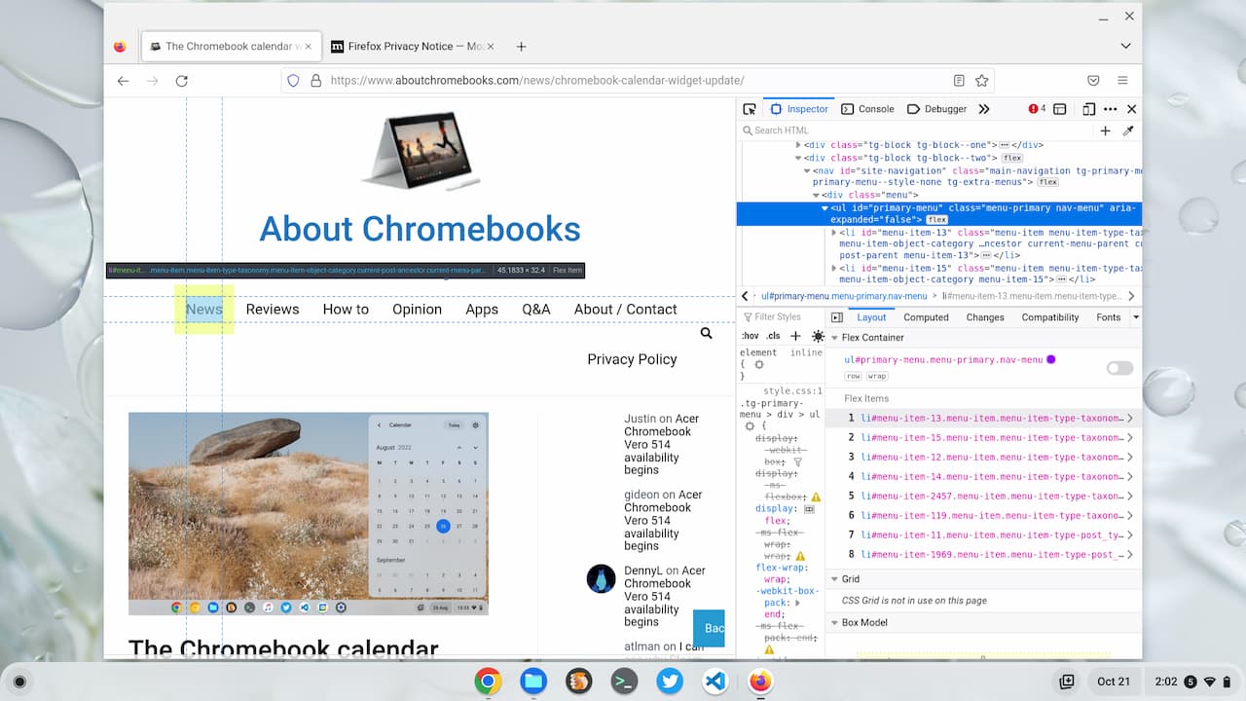Open the sidebar tabs overflow dropdown
Viewport: 1246px width, 701px height.
(1135, 317)
